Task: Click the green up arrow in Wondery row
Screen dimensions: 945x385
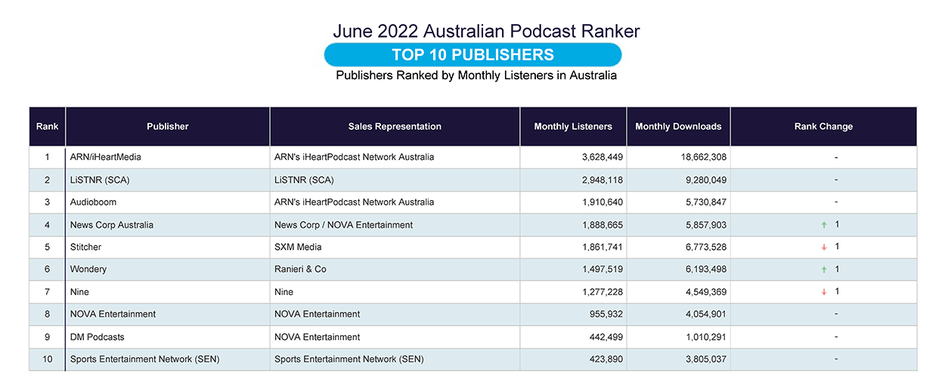Action: pos(824,269)
